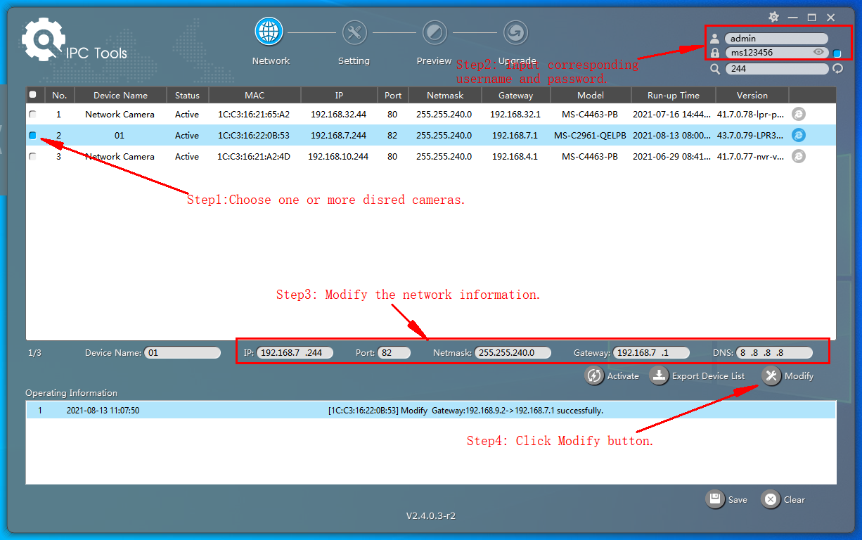Click the Gateway input field
Image resolution: width=862 pixels, height=540 pixels.
651,353
